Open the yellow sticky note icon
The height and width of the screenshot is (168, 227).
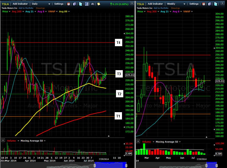[x=99, y=4]
